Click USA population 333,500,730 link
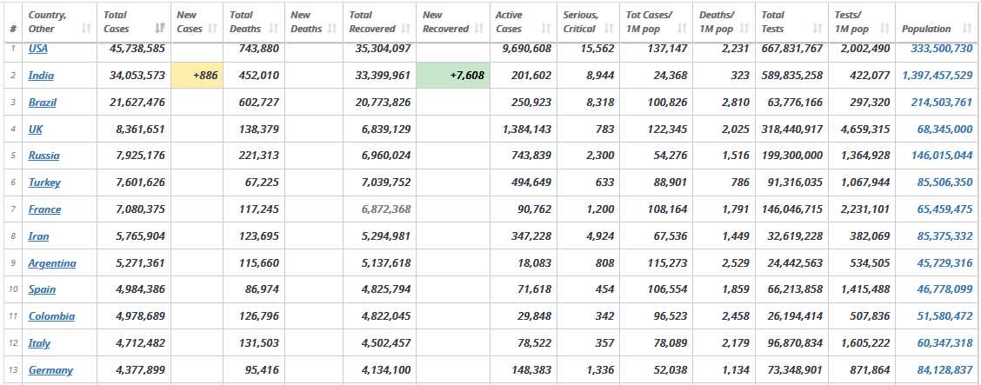 point(941,49)
